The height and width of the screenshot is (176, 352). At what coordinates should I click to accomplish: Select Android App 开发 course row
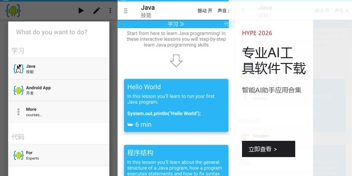59,90
